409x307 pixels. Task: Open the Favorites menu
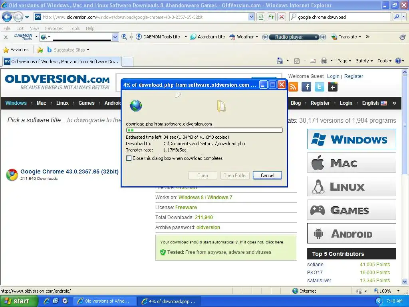(x=54, y=28)
